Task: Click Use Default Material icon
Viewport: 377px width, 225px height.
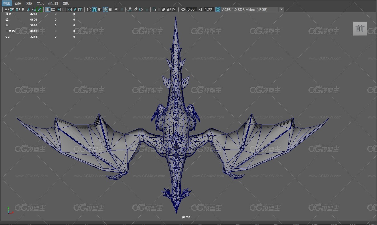Action: 100,9
